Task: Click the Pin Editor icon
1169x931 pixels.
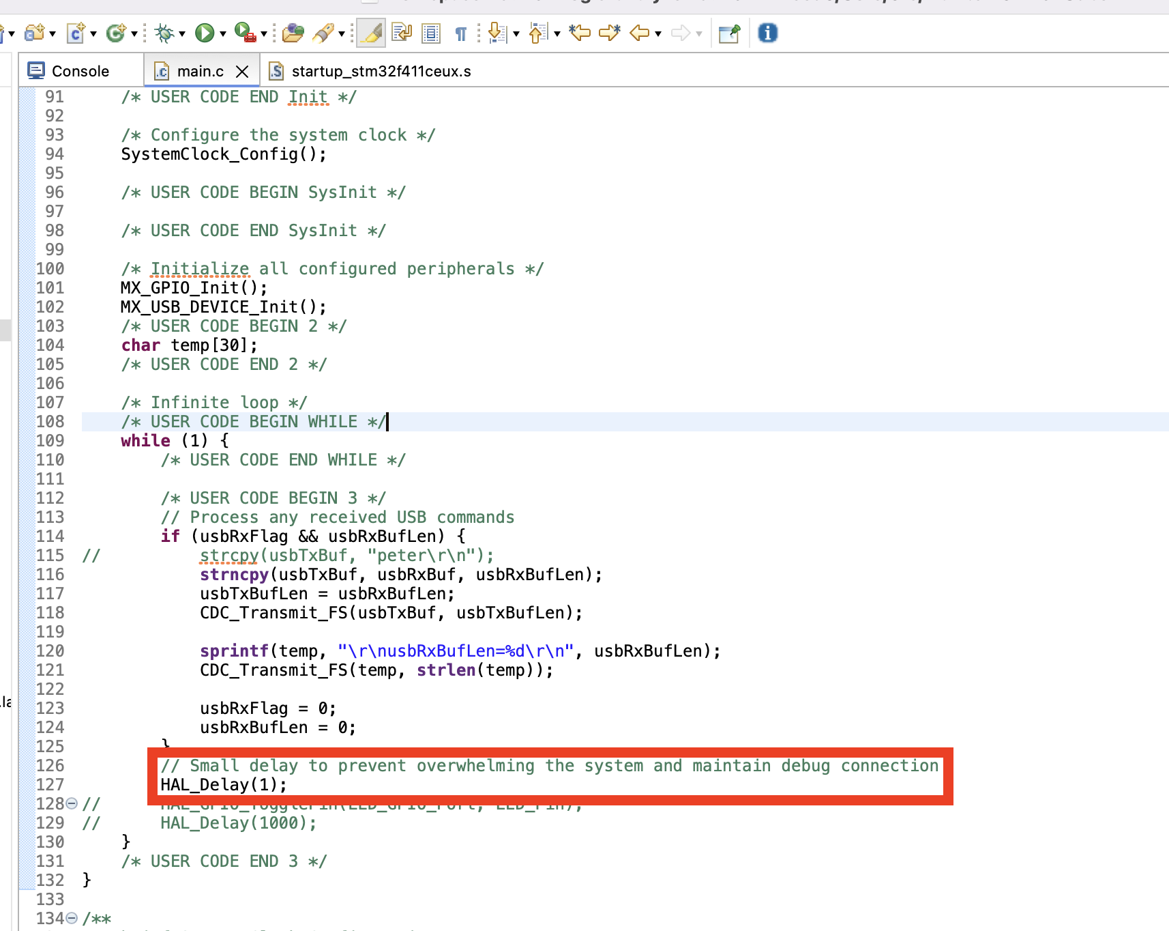Action: pos(729,33)
